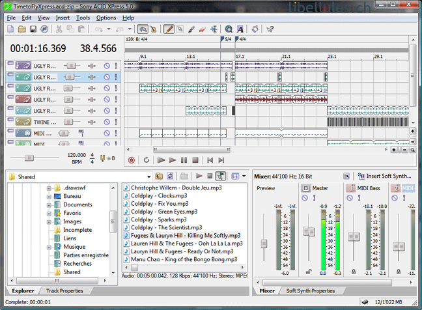Go to end of project
This screenshot has width=422, height=310.
221,160
